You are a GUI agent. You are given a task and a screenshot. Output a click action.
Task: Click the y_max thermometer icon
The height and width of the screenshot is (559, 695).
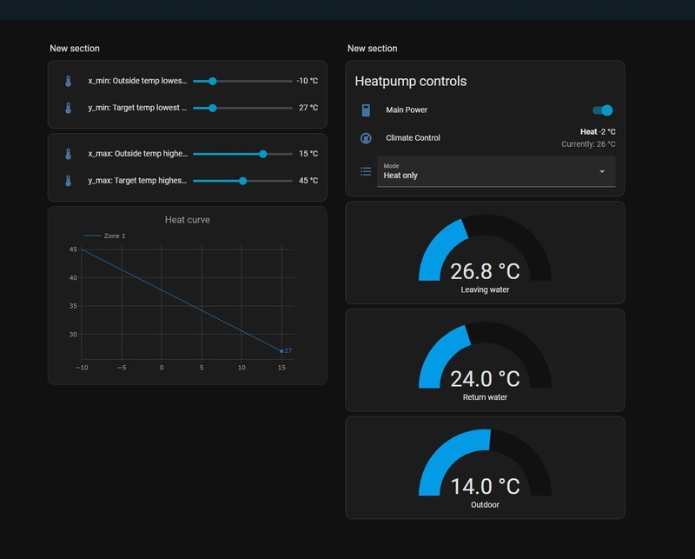click(x=69, y=181)
